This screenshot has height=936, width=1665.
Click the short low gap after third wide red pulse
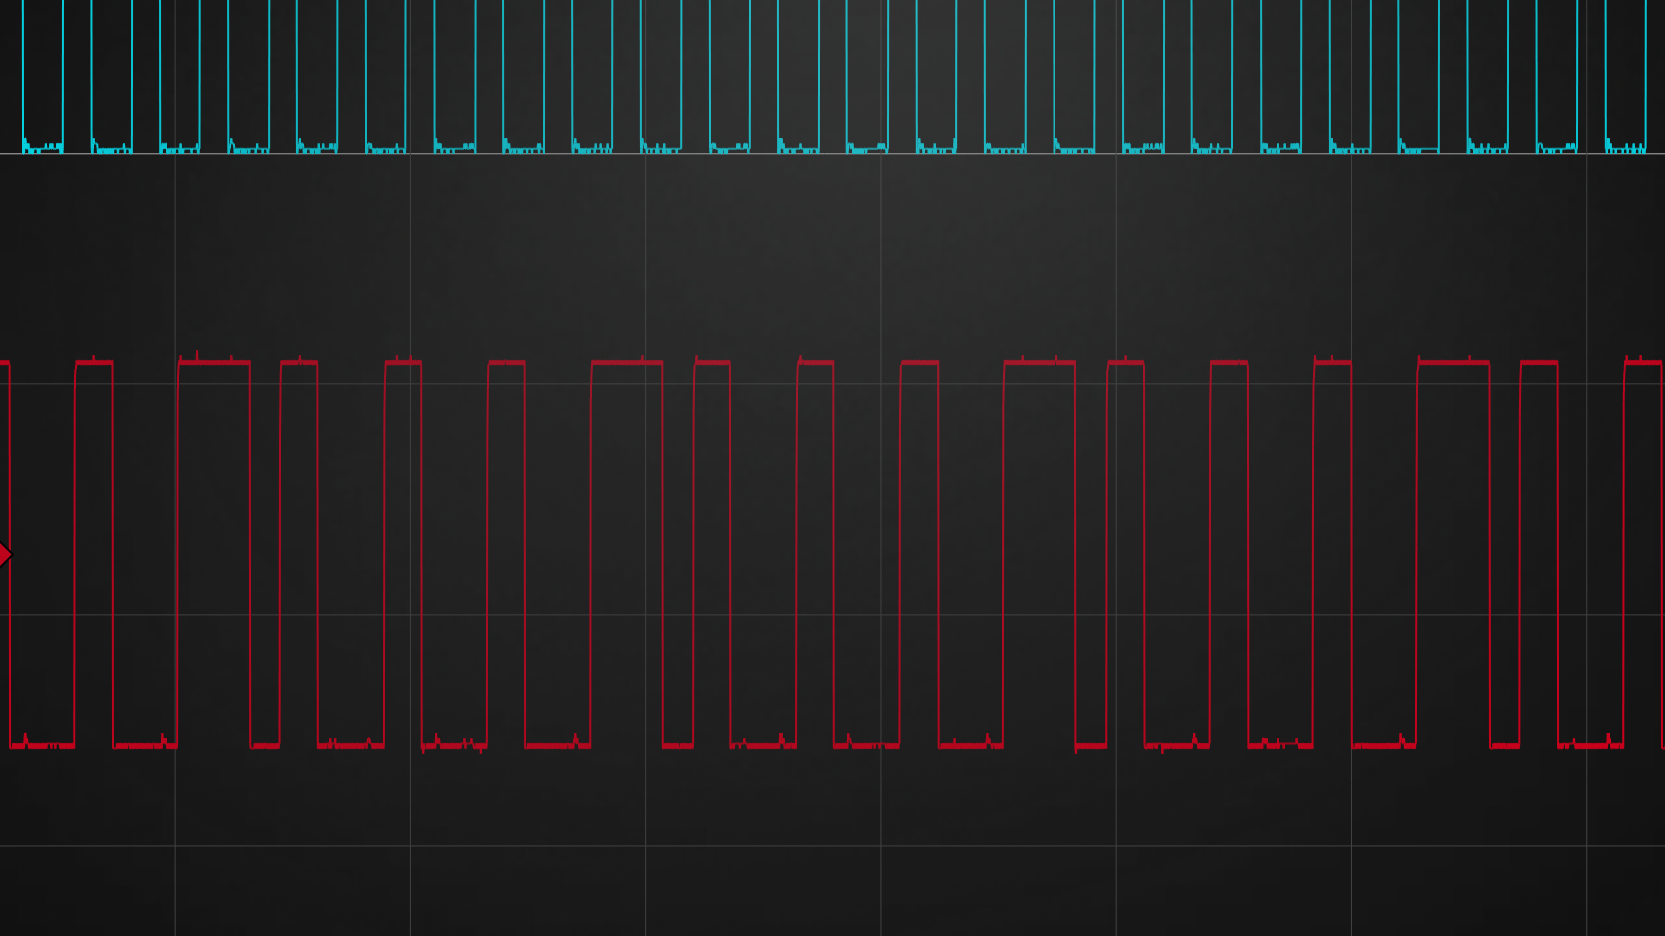pyautogui.click(x=1091, y=744)
